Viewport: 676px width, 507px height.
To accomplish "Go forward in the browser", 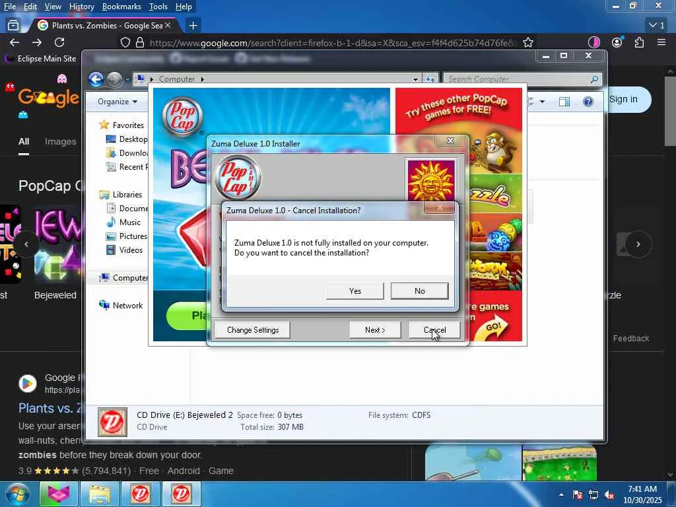I will point(37,42).
